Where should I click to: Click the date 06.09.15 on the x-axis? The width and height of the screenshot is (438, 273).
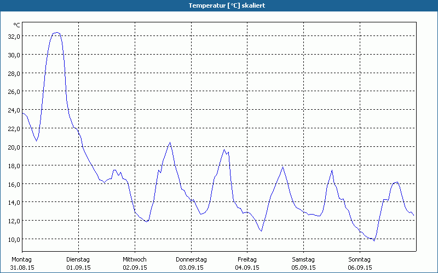(360, 268)
